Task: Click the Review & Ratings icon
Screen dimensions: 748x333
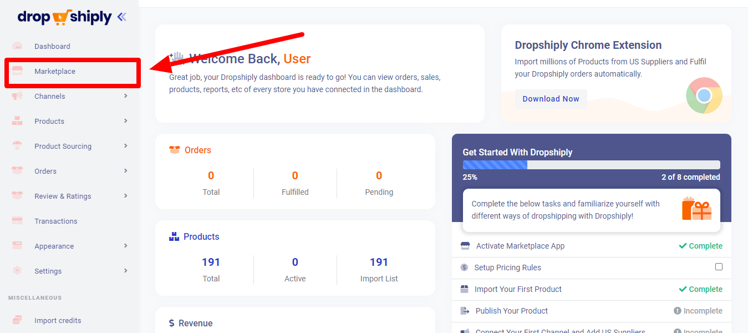Action: 17,196
